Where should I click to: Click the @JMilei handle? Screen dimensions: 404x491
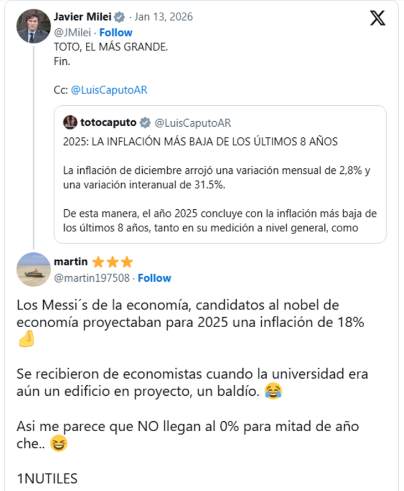coord(72,32)
